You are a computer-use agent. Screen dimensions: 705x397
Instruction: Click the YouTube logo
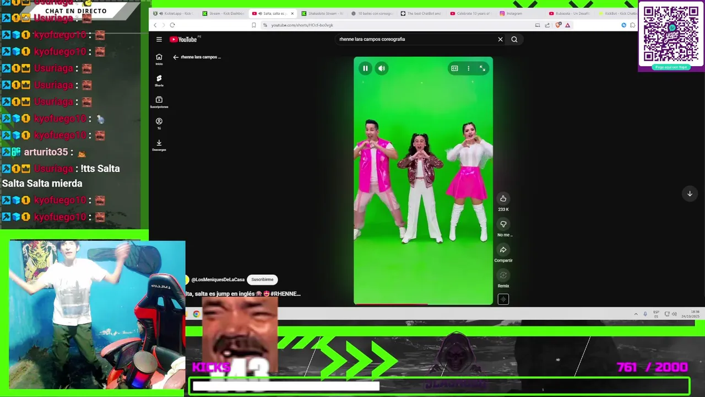(x=183, y=39)
